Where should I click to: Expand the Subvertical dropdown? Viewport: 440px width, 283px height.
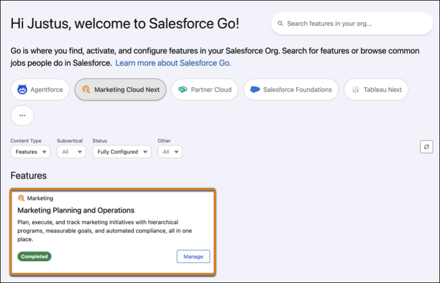coord(72,152)
